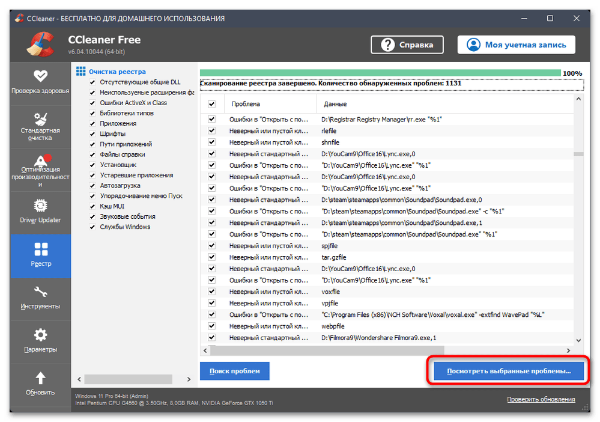
Task: Click results list scroll down arrow
Action: pos(578,340)
